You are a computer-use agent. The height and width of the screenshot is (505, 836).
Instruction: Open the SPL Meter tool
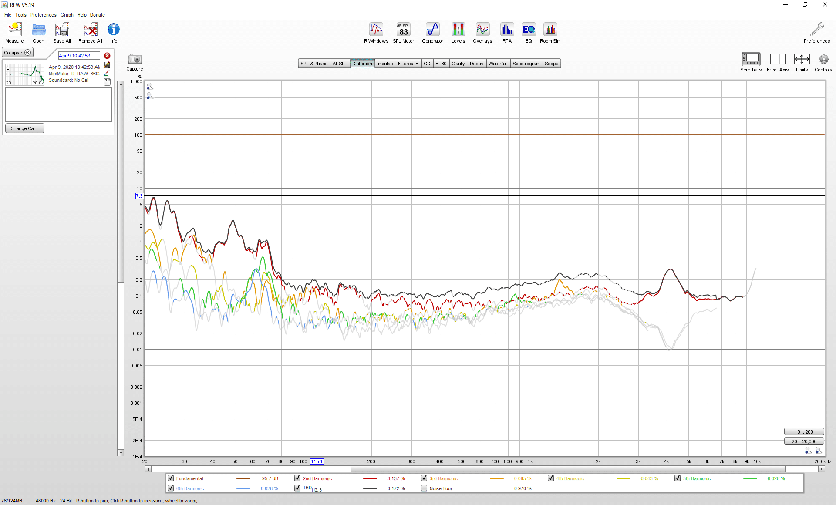(403, 33)
